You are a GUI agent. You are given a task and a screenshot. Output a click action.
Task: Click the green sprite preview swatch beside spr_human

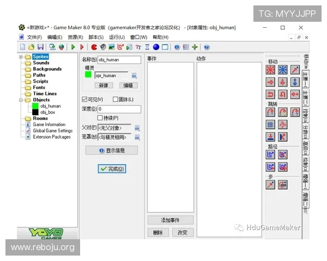pyautogui.click(x=88, y=74)
